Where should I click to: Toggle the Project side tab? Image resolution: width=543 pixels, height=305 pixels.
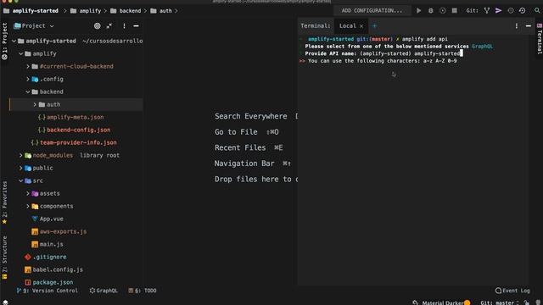[x=4, y=42]
